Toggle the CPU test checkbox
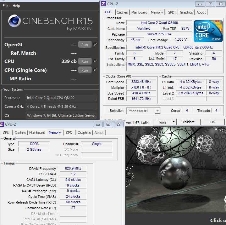 click(95, 61)
